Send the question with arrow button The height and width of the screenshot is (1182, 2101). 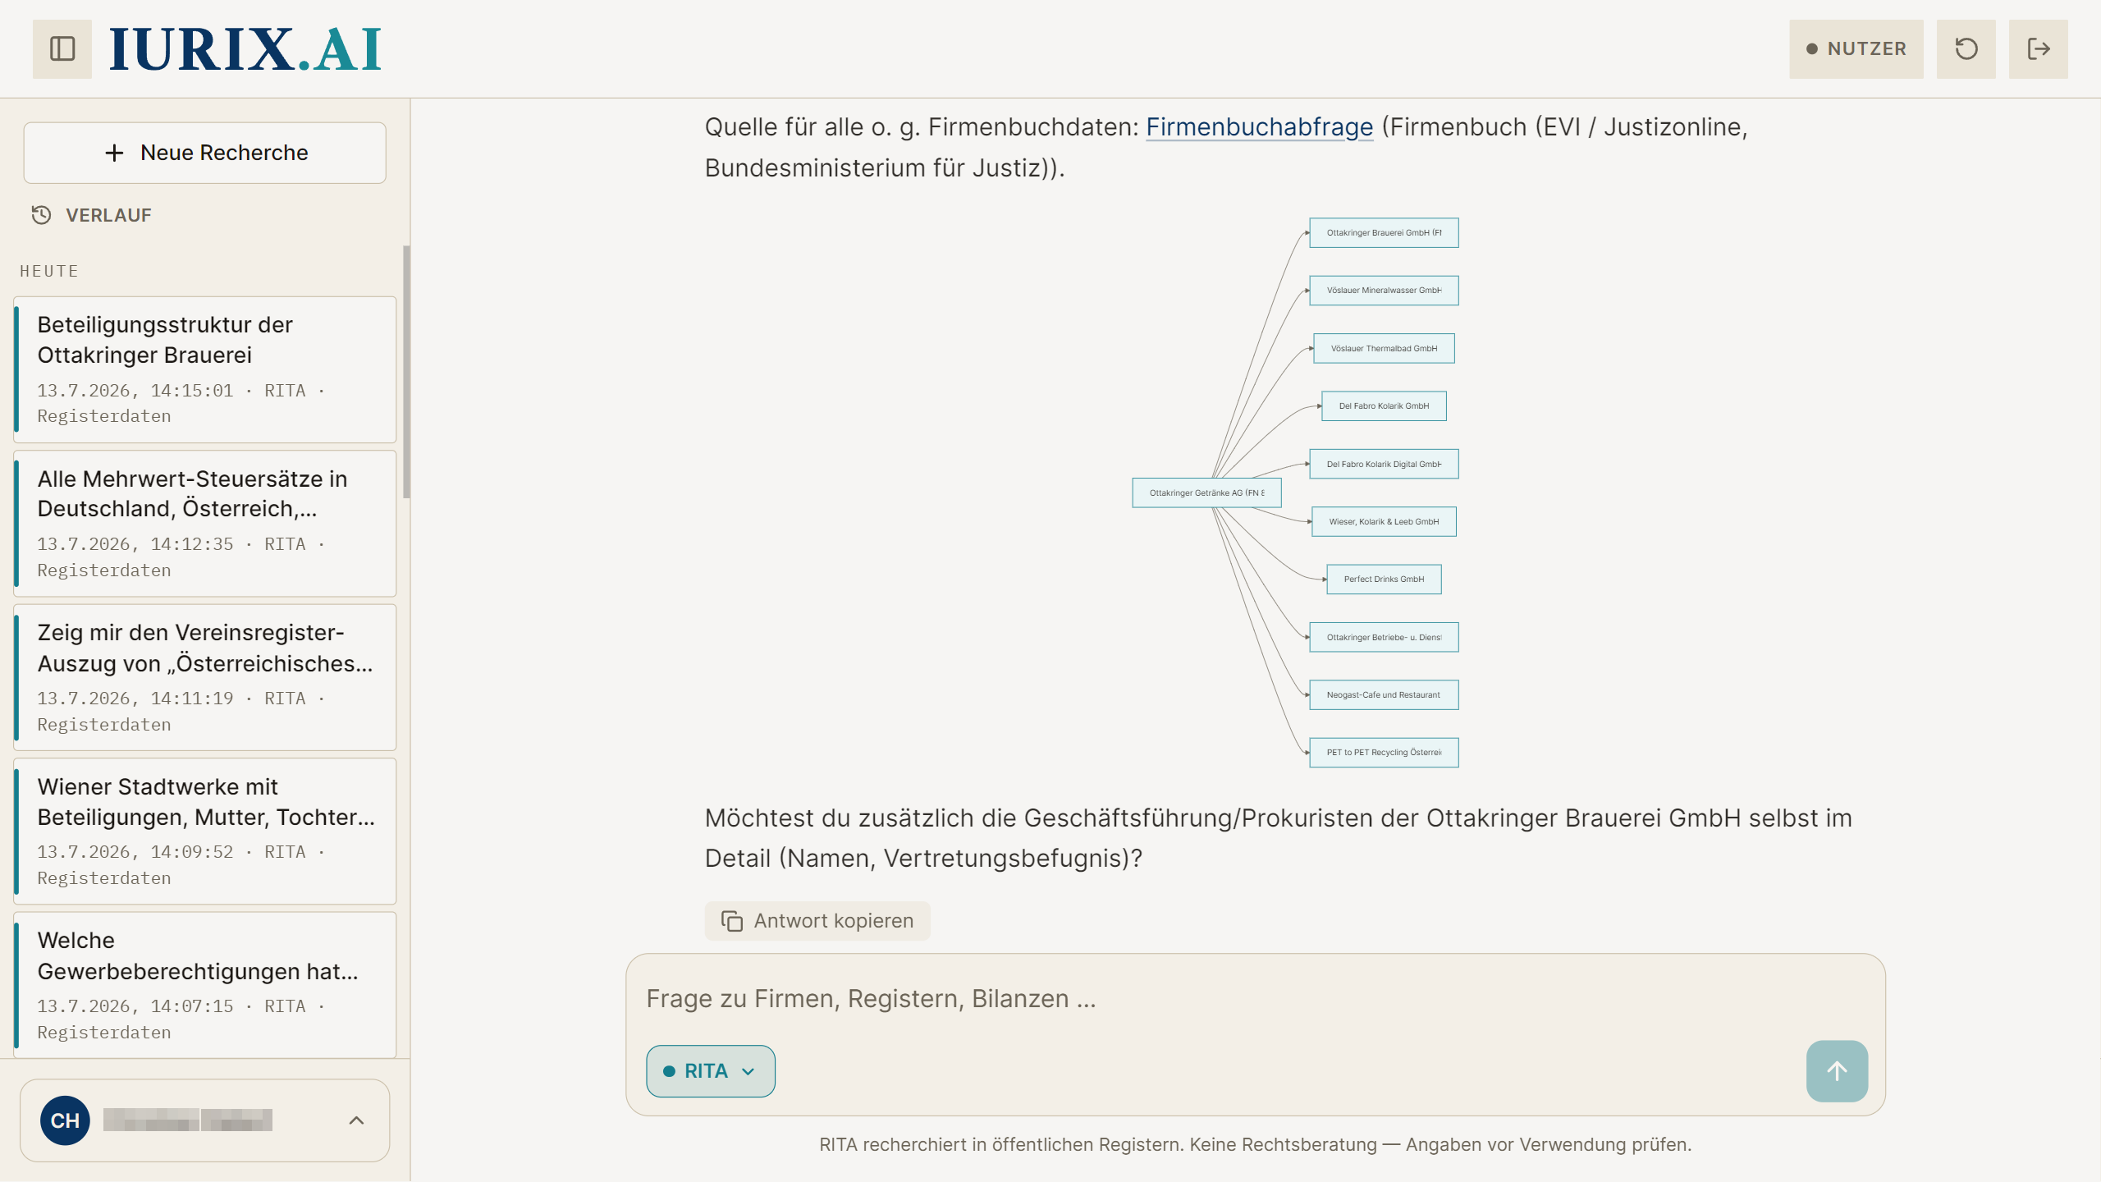1837,1071
